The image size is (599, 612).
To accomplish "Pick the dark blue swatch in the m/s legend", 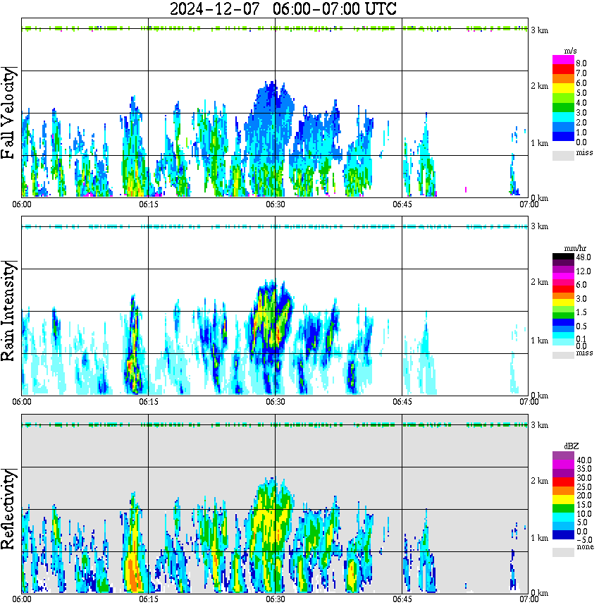I will point(563,136).
